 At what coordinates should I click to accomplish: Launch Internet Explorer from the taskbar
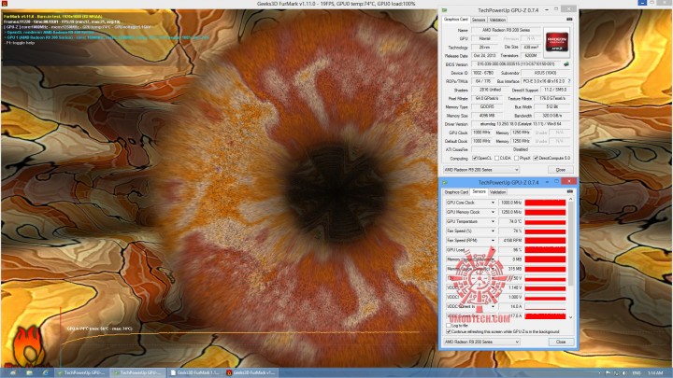coord(45,372)
